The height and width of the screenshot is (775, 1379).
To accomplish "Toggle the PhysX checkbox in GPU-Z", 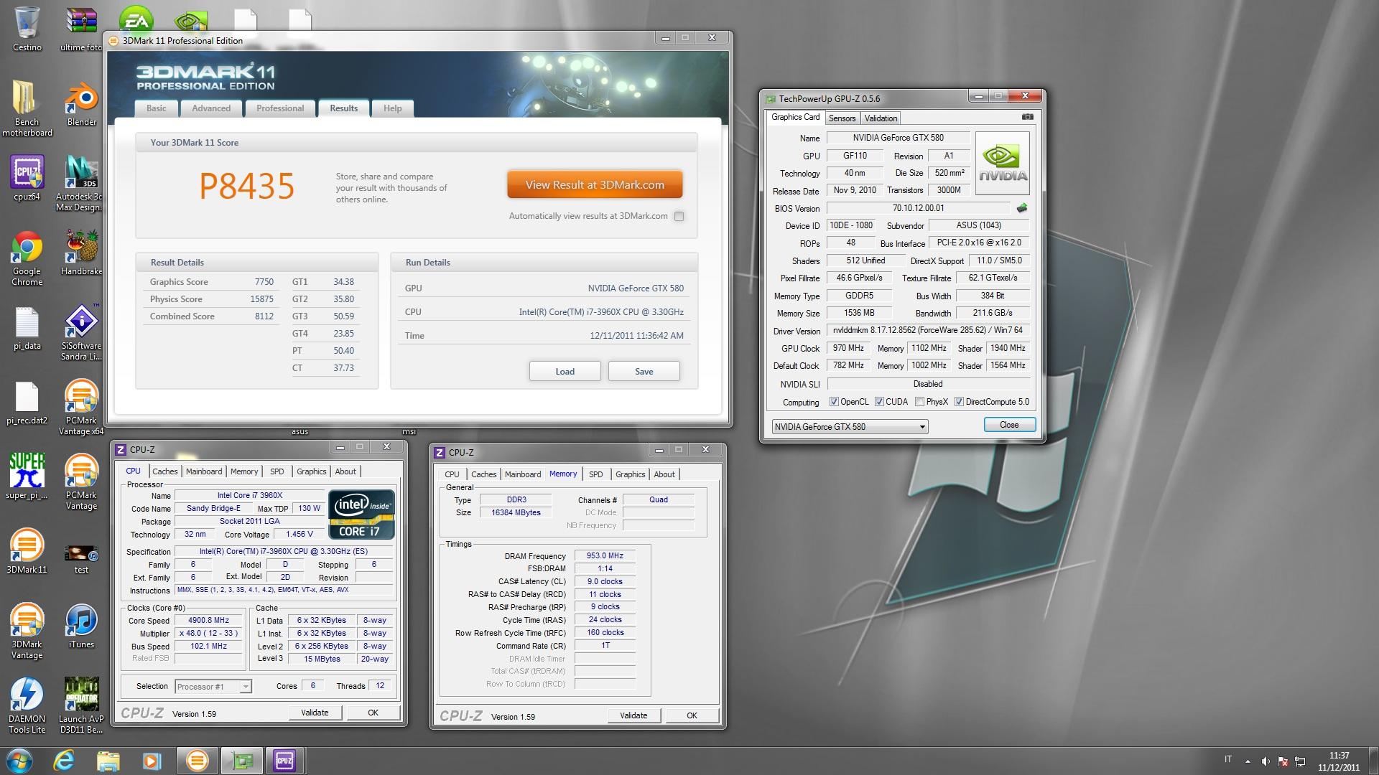I will click(919, 402).
